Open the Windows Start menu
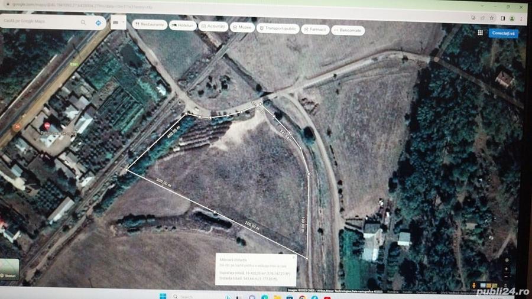 tap(163, 296)
